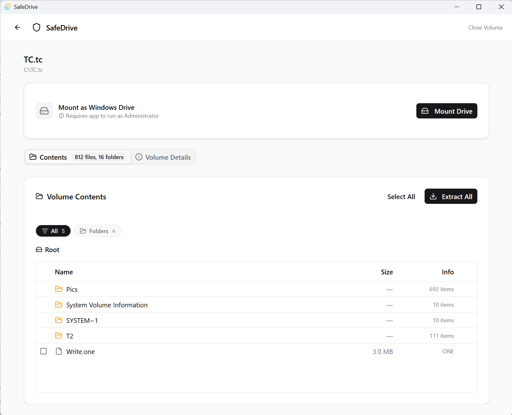Minimize the SafeDrive window
Viewport: 512px width, 415px height.
[x=457, y=7]
